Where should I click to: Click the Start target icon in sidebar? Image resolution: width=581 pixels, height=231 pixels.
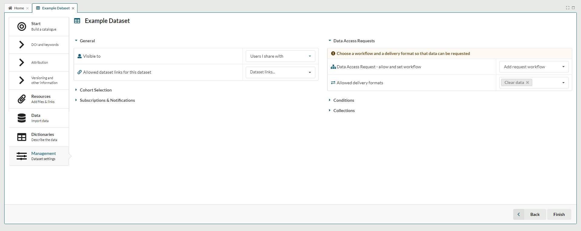coord(21,27)
